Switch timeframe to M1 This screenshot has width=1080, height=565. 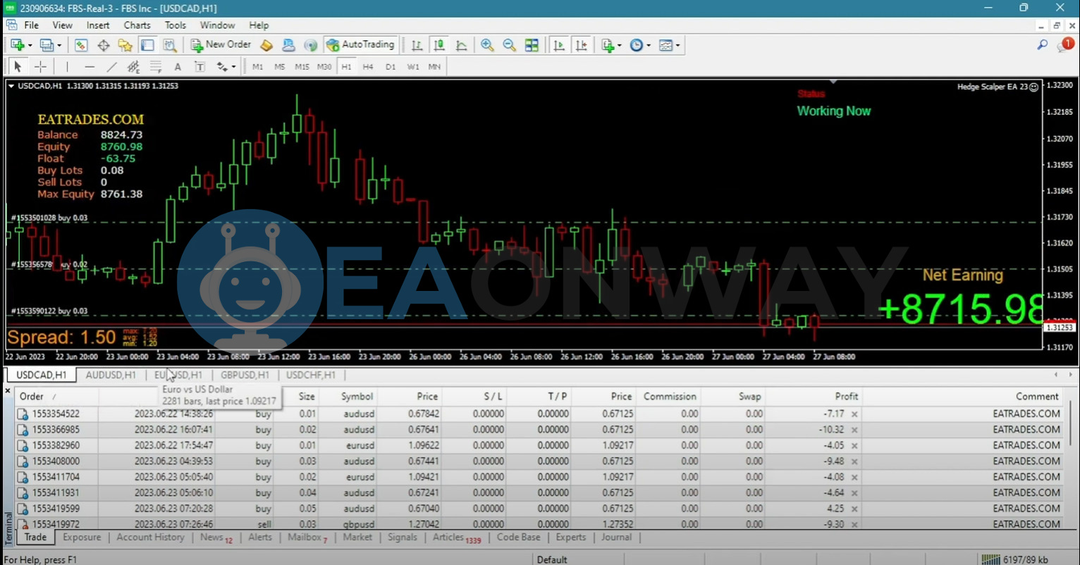pos(257,67)
